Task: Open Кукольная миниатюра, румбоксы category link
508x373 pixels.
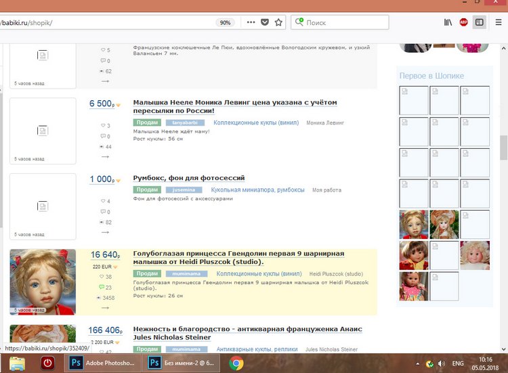Action: coord(257,190)
